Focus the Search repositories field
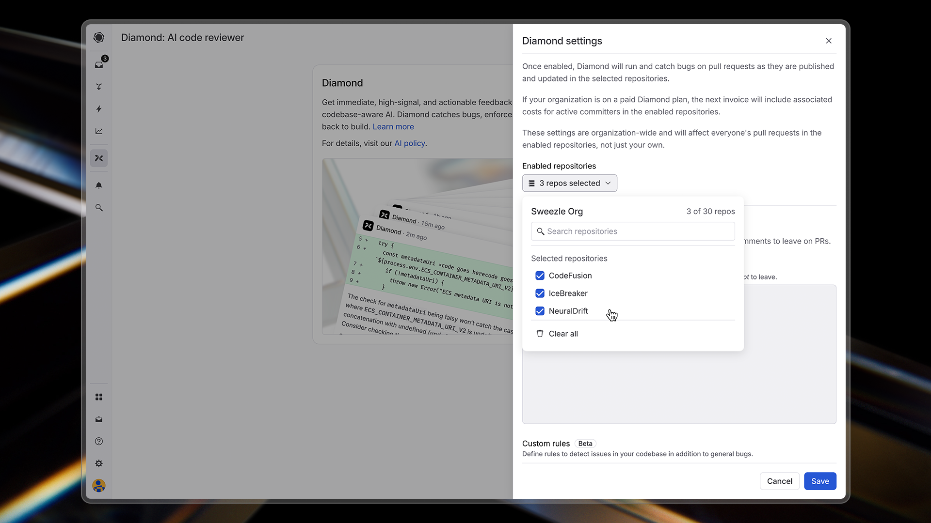931x523 pixels. point(633,231)
